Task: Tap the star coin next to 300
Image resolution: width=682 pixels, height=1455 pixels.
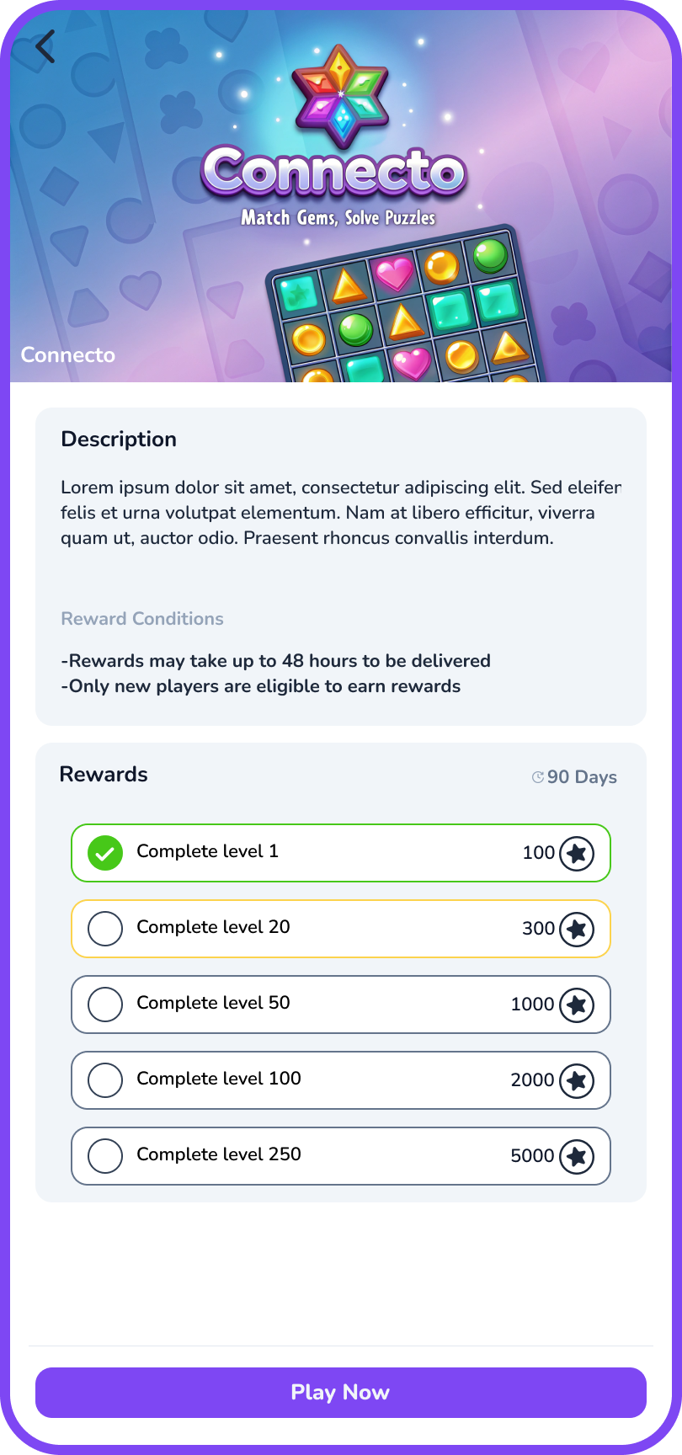Action: pos(577,929)
